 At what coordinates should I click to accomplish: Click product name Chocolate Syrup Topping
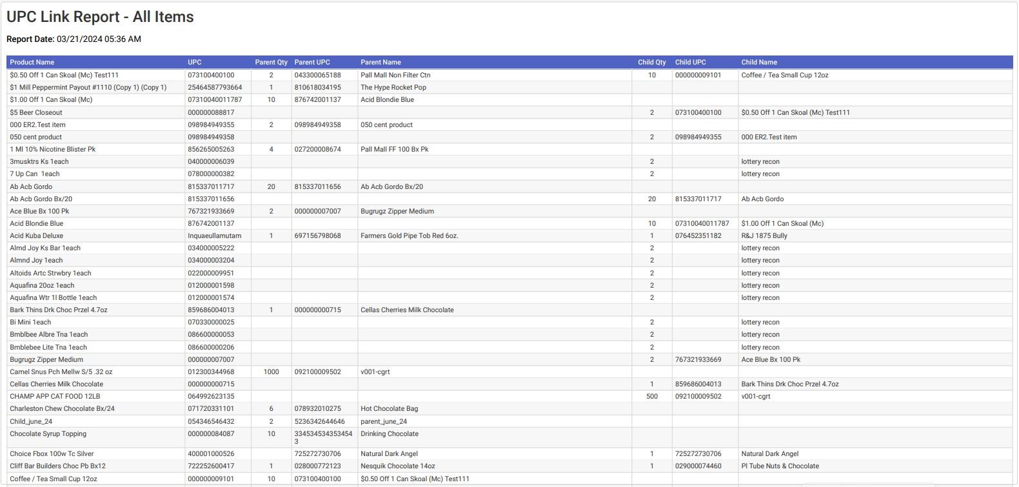pyautogui.click(x=48, y=434)
